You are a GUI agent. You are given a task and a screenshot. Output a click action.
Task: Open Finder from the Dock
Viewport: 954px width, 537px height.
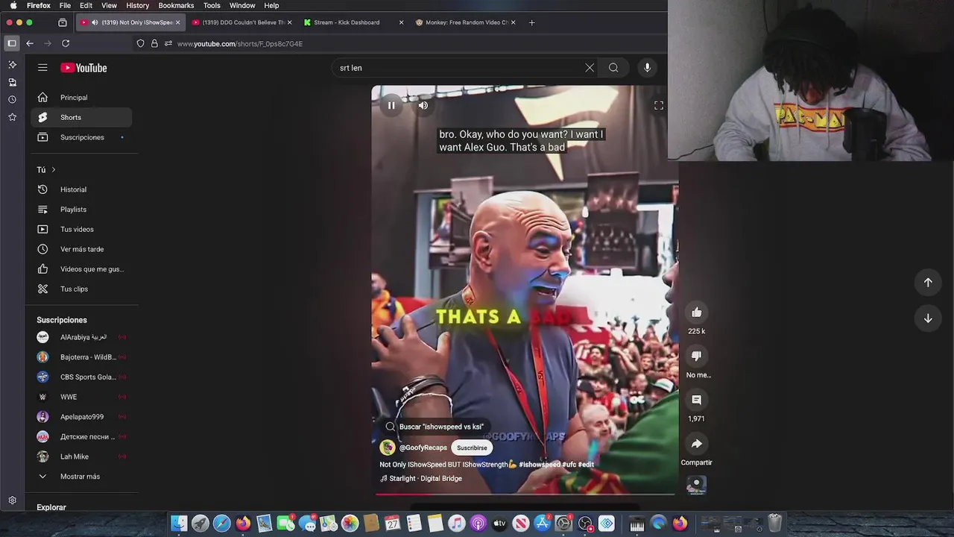point(179,524)
